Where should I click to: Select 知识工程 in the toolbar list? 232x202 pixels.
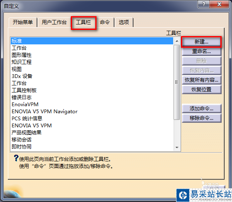(x=92, y=62)
